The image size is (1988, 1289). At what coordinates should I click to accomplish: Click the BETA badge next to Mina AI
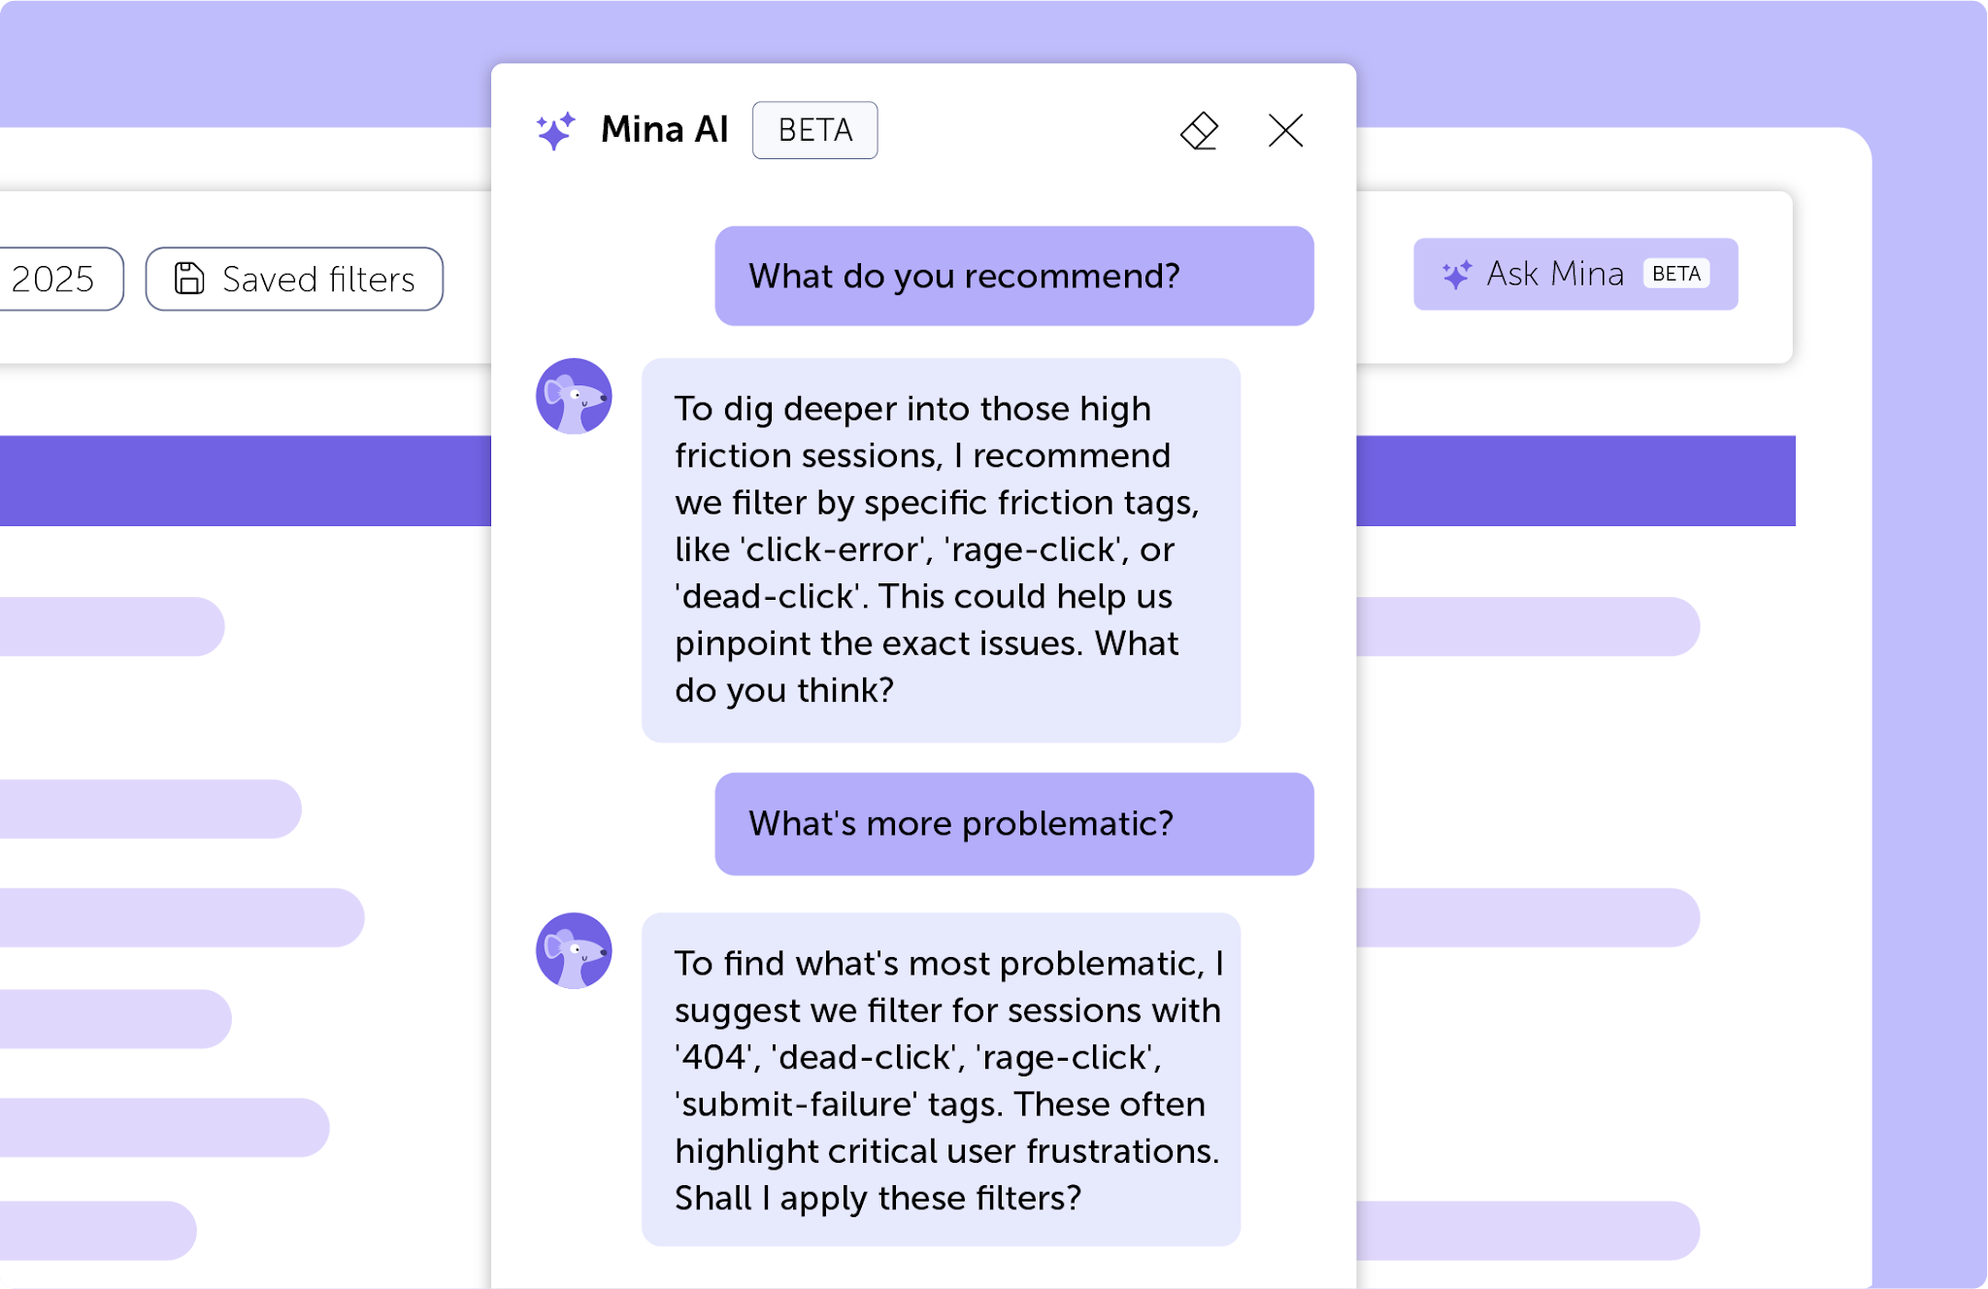point(814,130)
